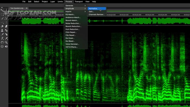Open the Help menu

(94, 2)
